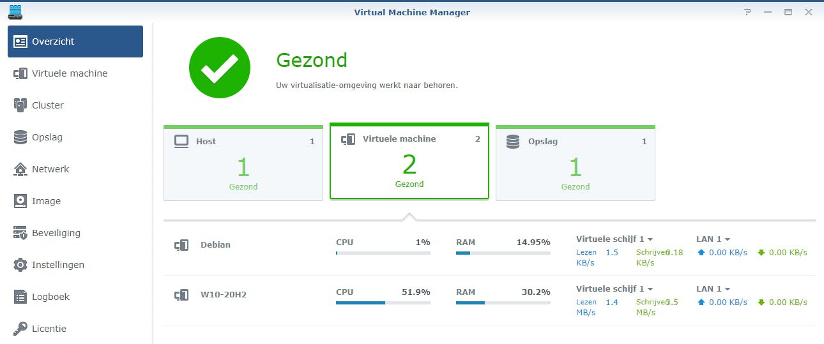
Task: Click the Debian virtual machine icon
Action: (181, 245)
